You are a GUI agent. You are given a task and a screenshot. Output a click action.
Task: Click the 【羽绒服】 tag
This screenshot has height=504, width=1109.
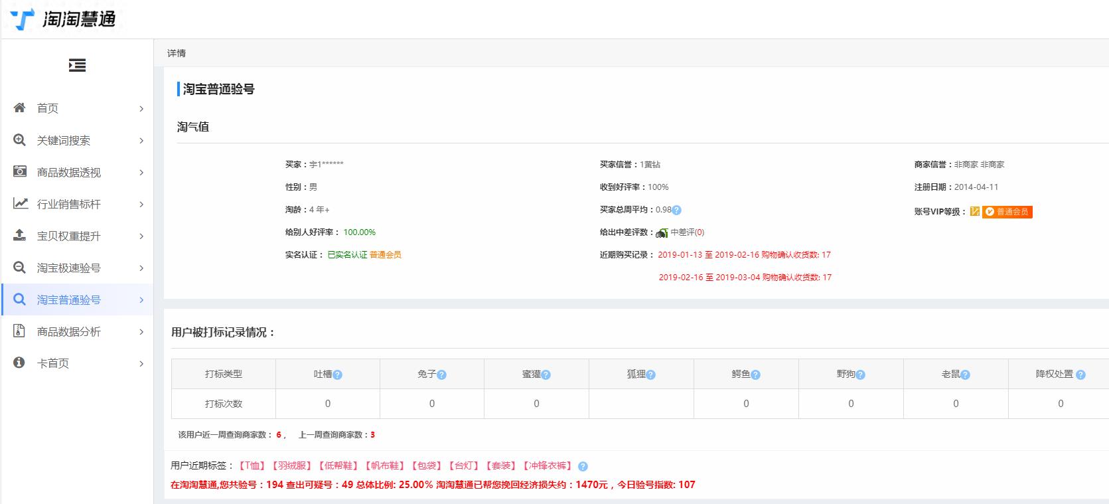tap(291, 466)
